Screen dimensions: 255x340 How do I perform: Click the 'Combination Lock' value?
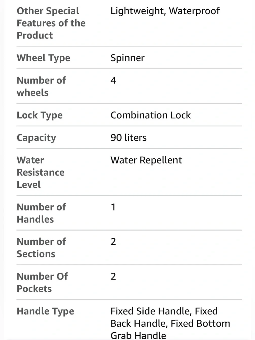point(150,115)
